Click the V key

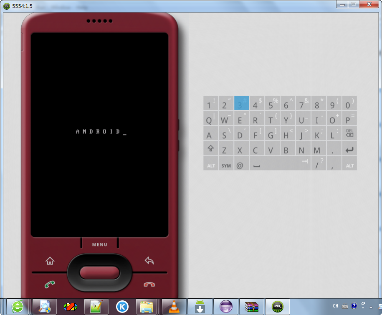[272, 148]
